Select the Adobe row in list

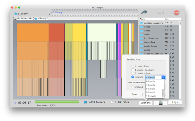pyautogui.click(x=159, y=31)
